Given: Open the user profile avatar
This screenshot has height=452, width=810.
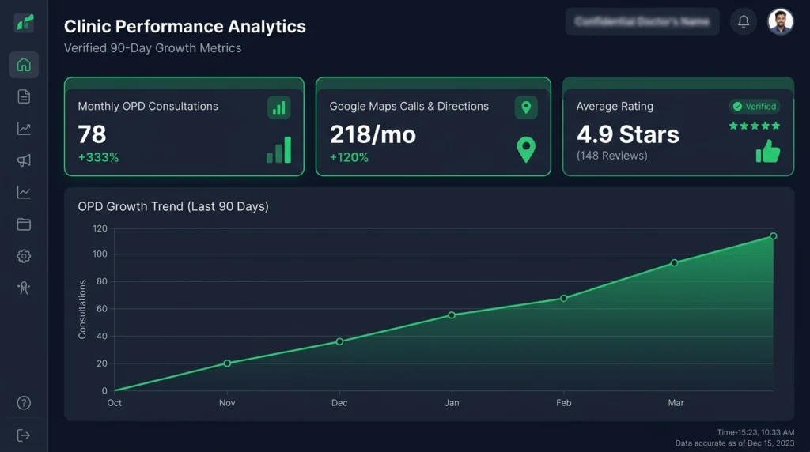Looking at the screenshot, I should [x=781, y=21].
